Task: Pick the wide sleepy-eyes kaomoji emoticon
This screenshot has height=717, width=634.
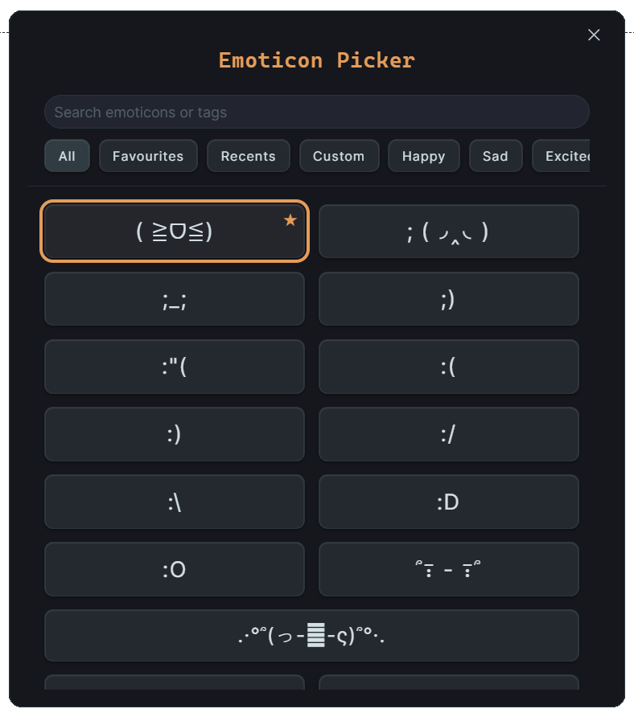Action: (x=448, y=569)
